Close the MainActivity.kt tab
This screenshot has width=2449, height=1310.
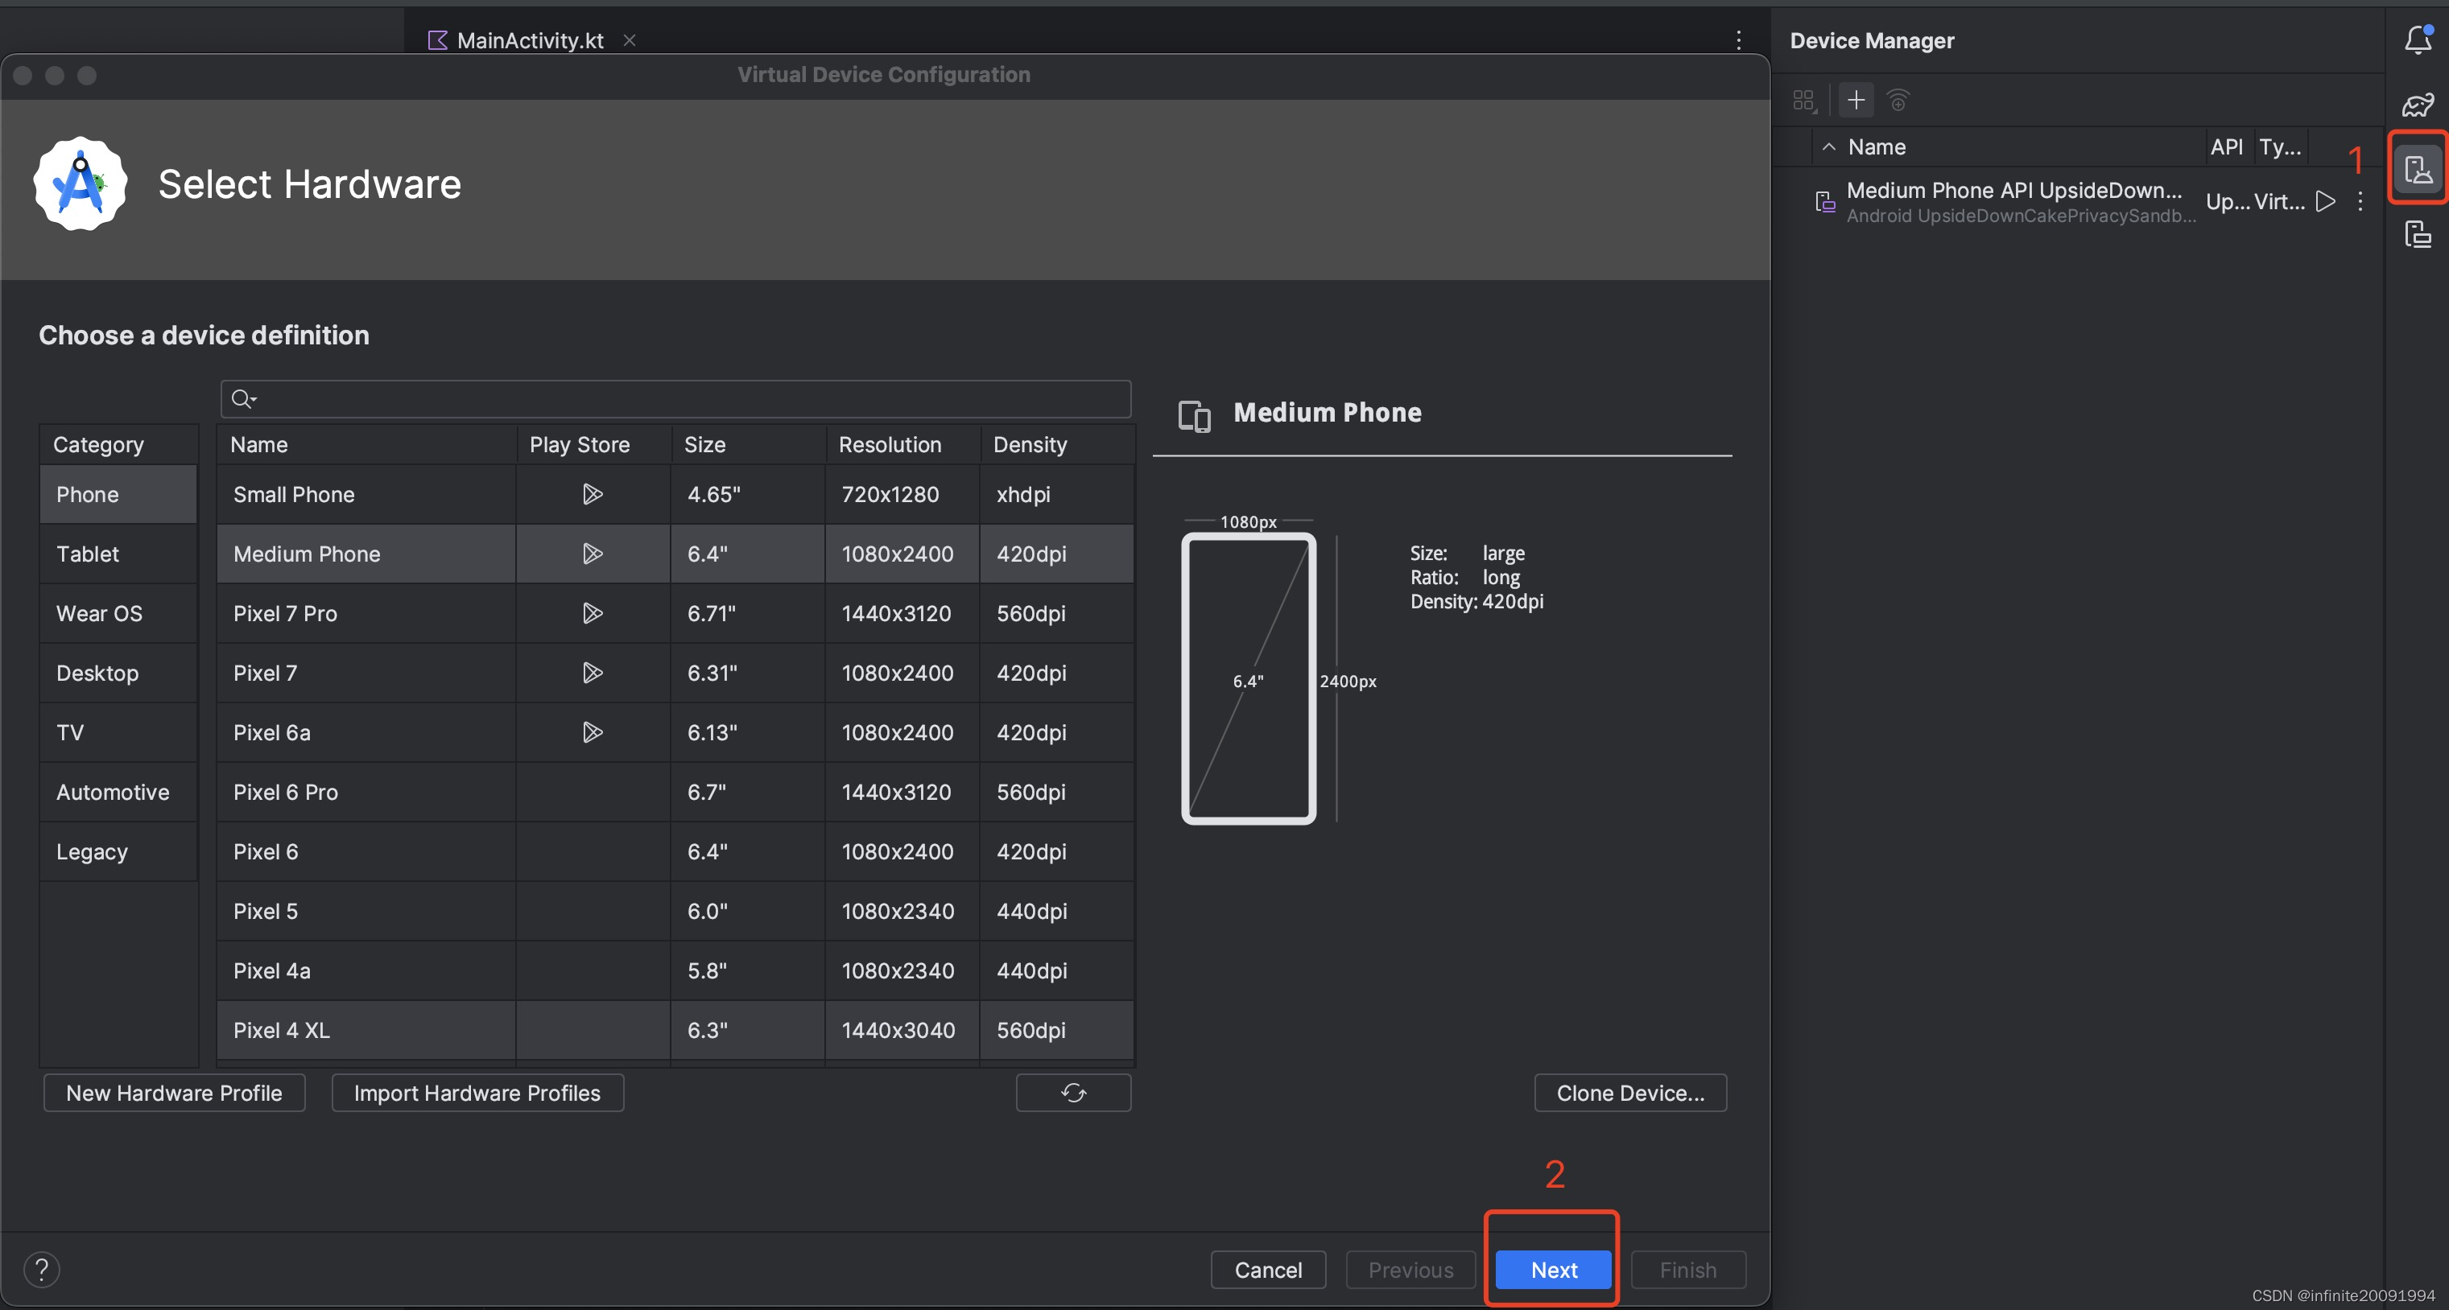(x=630, y=40)
